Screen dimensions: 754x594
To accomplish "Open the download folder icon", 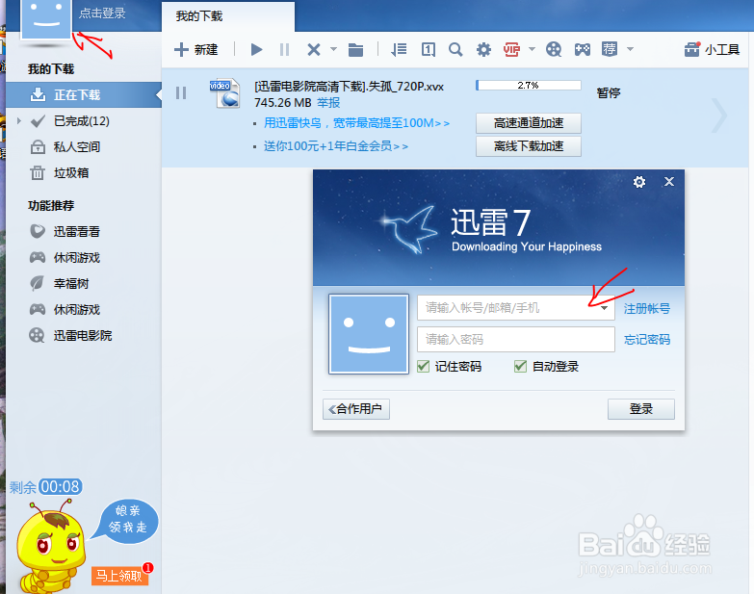I will (x=355, y=49).
